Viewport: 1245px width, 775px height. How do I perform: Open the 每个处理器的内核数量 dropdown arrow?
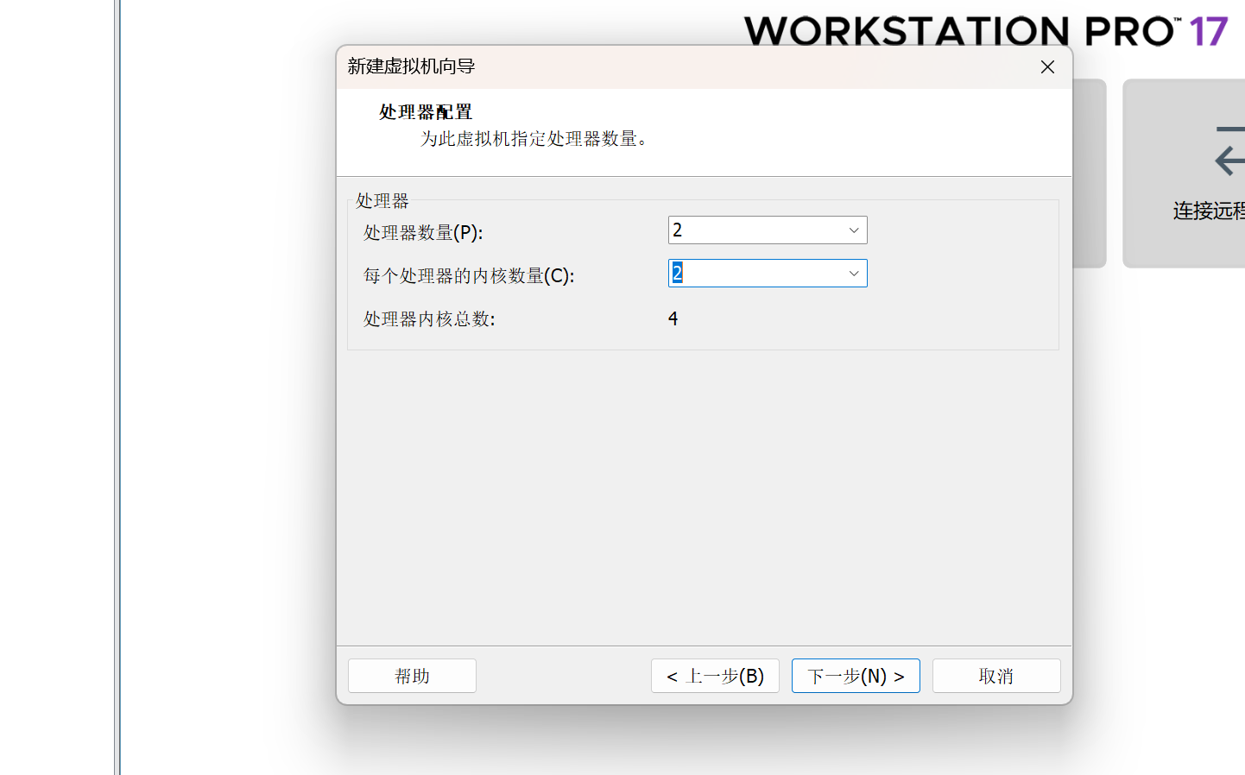853,274
